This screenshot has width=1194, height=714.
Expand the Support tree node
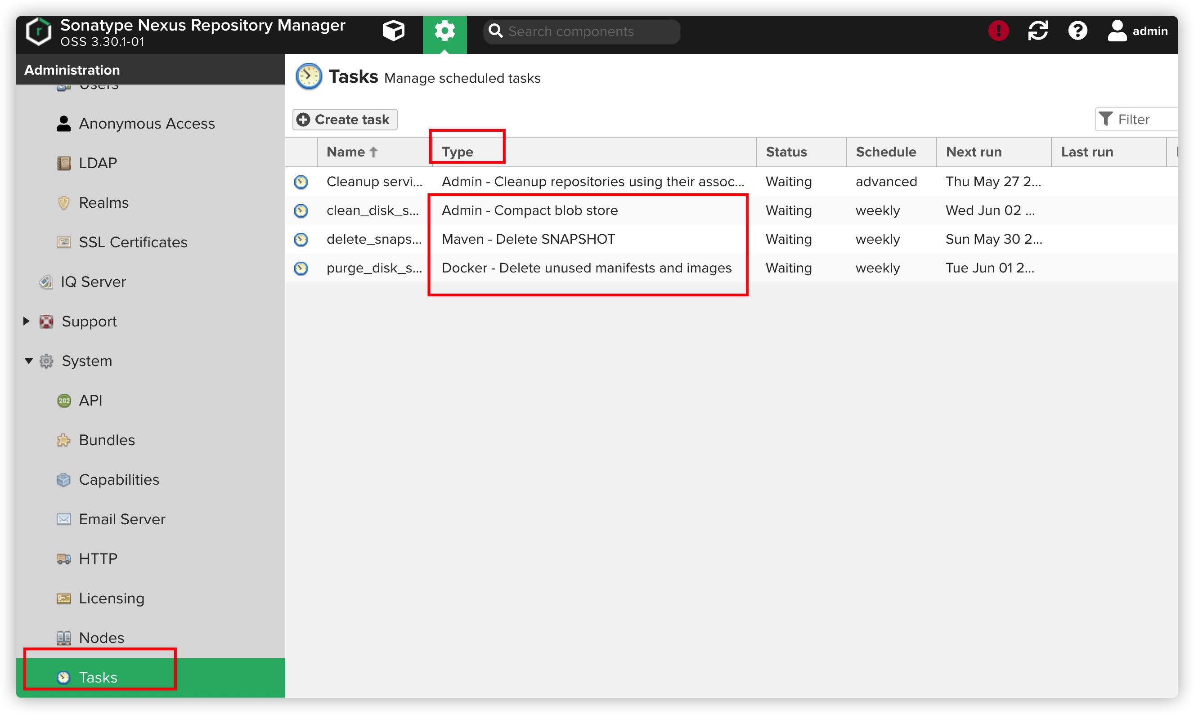click(27, 321)
